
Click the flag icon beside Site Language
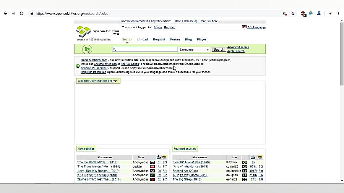[244, 27]
